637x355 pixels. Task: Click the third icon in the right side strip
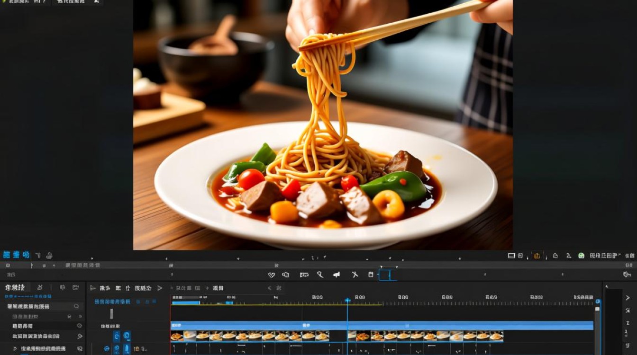click(x=628, y=323)
